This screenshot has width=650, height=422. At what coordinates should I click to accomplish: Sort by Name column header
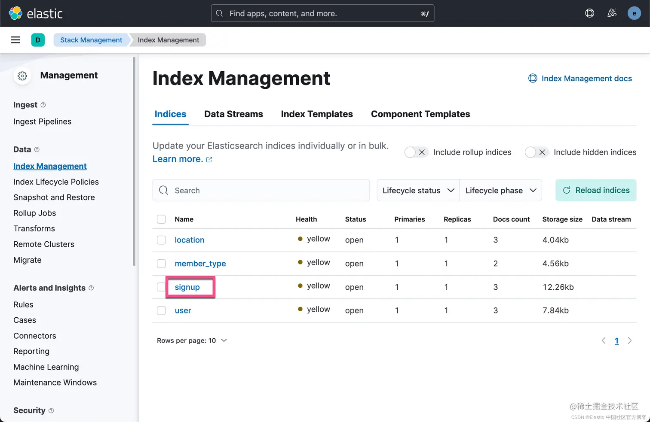point(184,219)
